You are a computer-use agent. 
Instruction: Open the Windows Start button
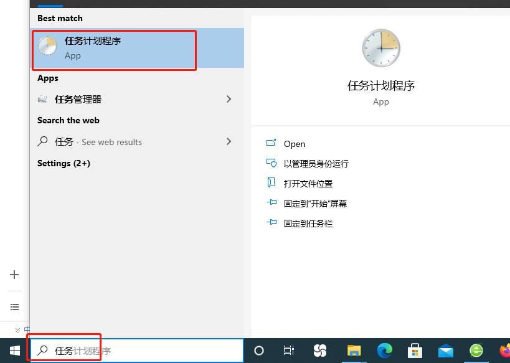point(15,351)
